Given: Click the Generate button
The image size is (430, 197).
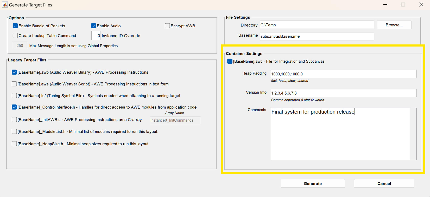Looking at the screenshot, I should click(x=313, y=183).
